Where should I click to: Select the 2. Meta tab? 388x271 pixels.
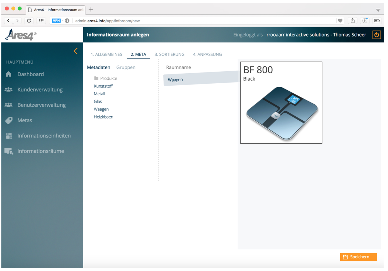click(139, 54)
